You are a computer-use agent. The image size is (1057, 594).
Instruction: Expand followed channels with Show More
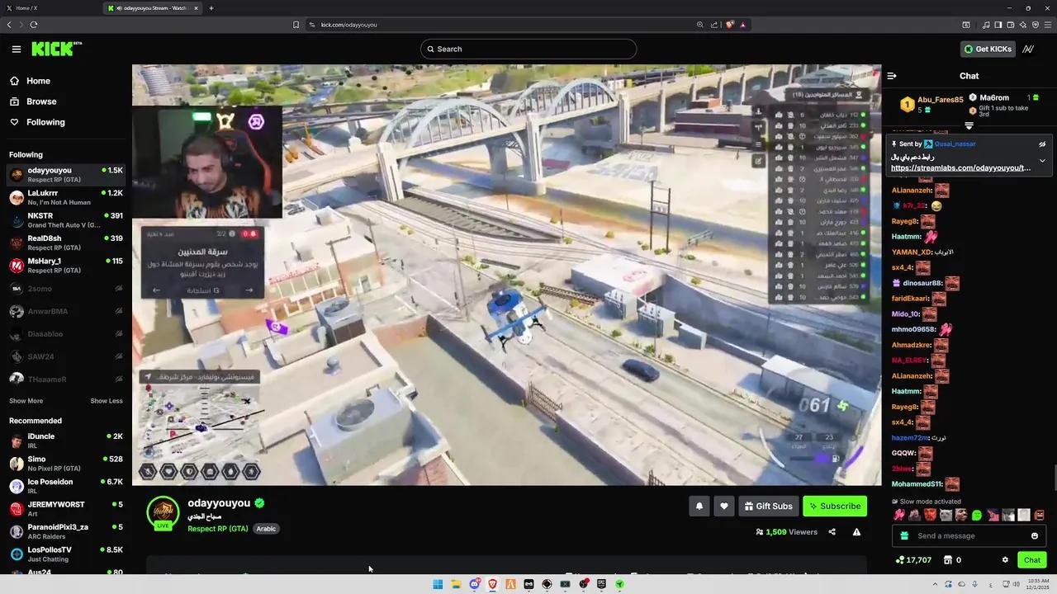pos(26,400)
